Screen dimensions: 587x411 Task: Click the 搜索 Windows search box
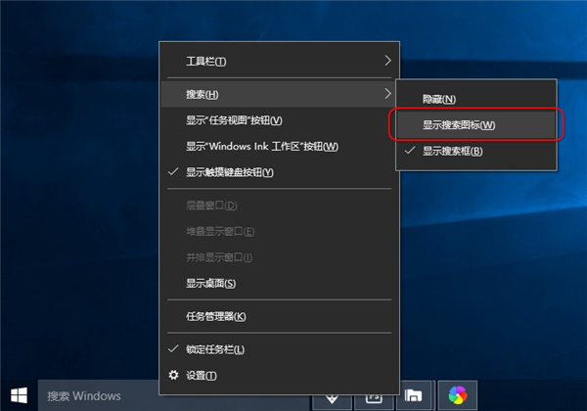pyautogui.click(x=98, y=395)
